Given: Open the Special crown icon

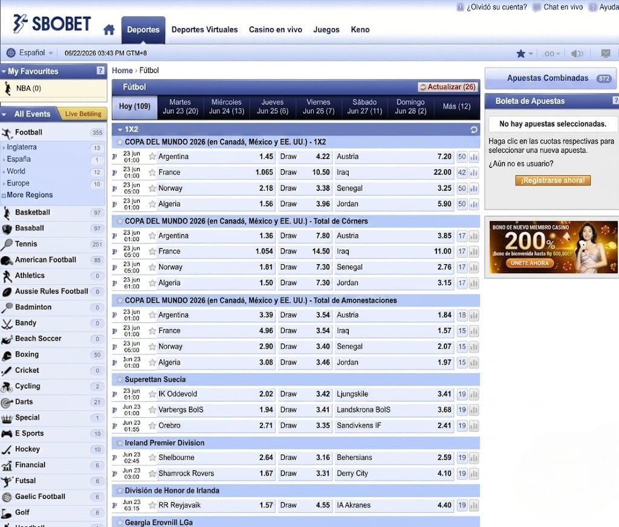Looking at the screenshot, I should coord(7,418).
